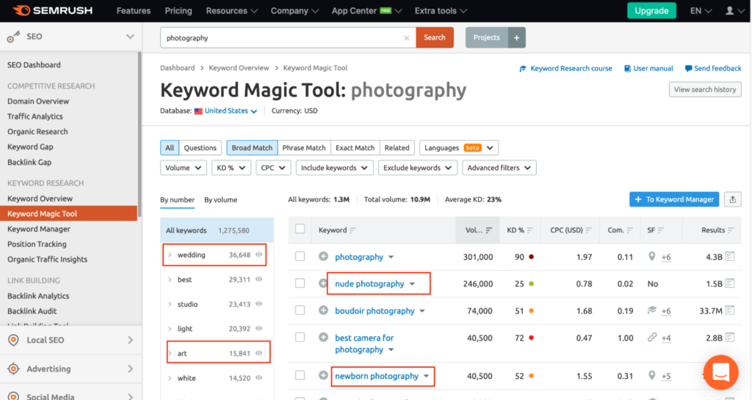Sort by Com. column sort icon
752x400 pixels.
pos(630,230)
